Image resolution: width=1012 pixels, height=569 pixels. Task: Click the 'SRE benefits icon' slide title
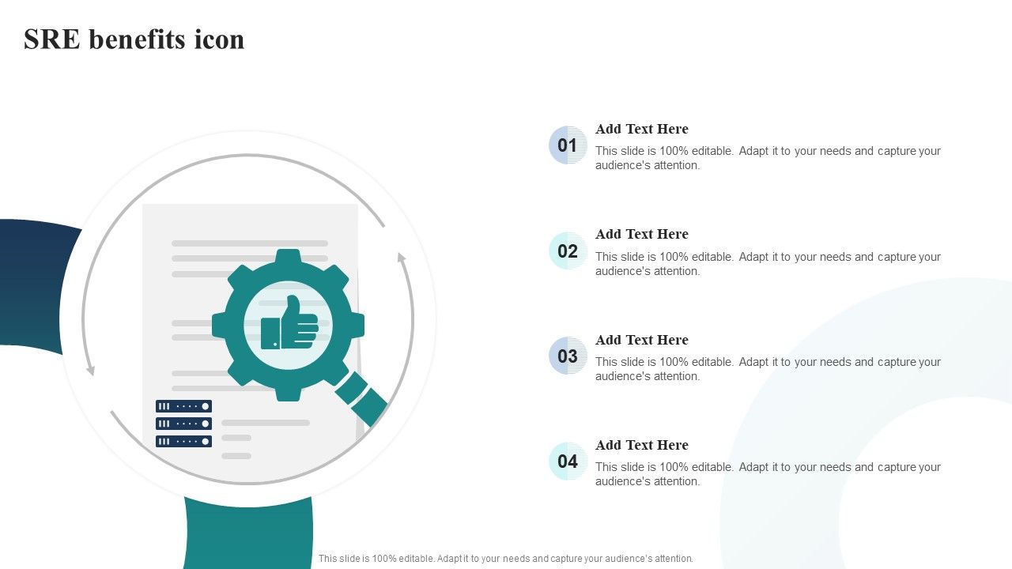(134, 40)
